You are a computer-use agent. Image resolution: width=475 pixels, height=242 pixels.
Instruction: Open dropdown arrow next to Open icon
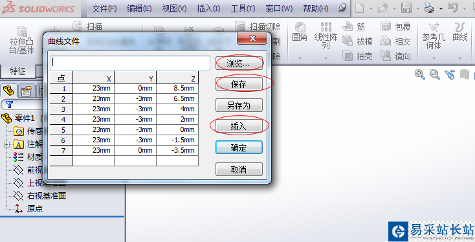coord(394,8)
